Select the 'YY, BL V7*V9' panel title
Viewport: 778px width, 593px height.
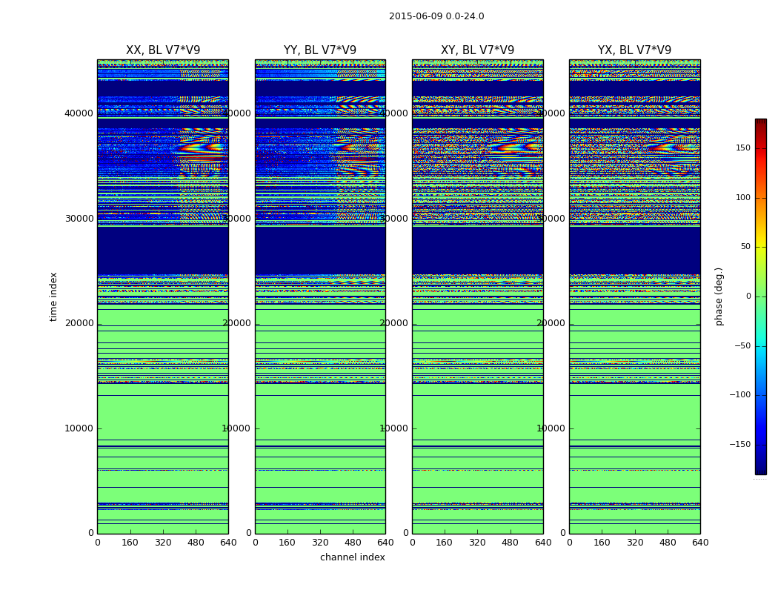320,50
